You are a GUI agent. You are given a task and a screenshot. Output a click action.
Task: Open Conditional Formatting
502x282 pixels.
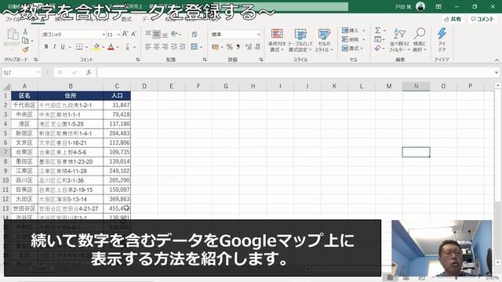point(277,40)
